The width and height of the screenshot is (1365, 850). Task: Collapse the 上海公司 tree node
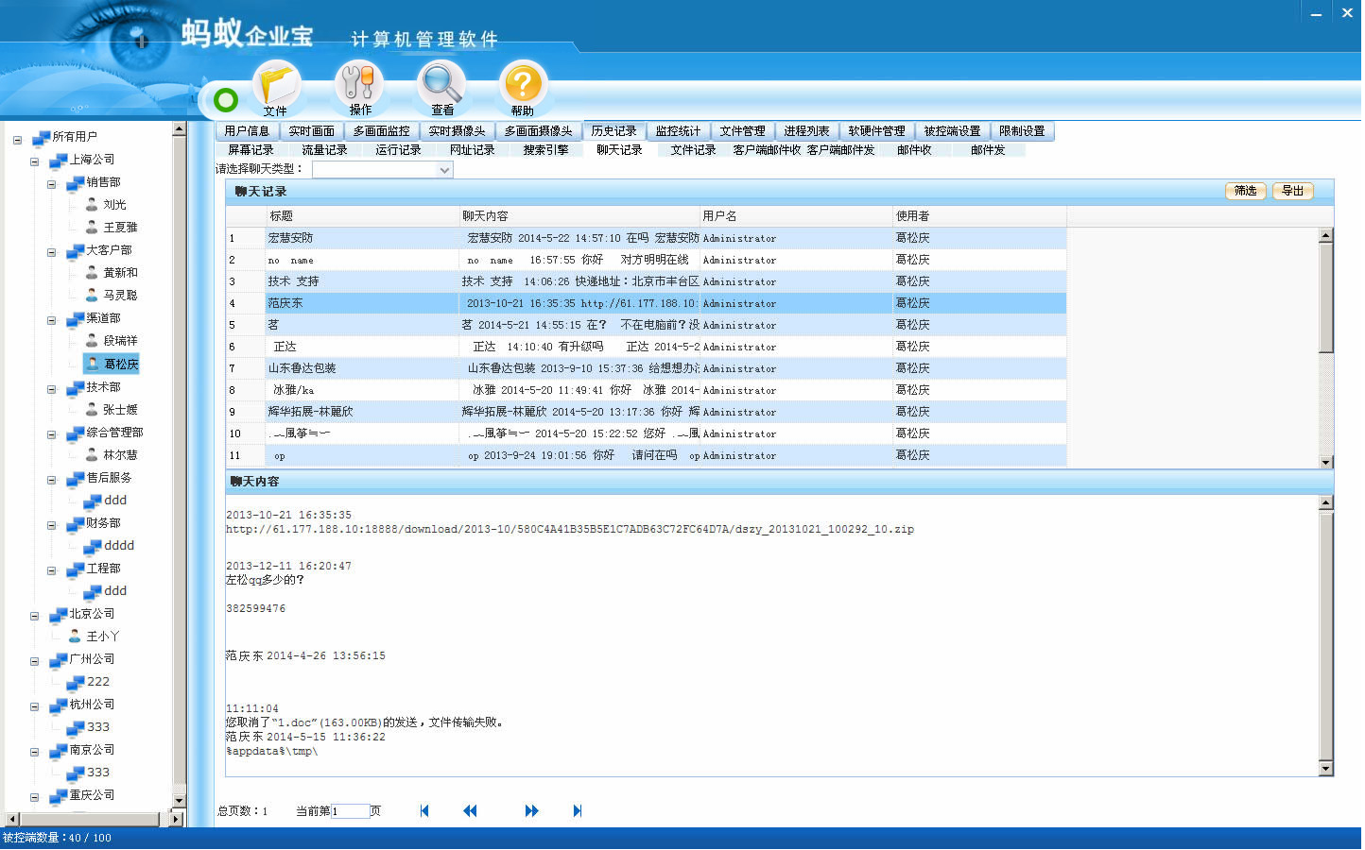point(35,161)
